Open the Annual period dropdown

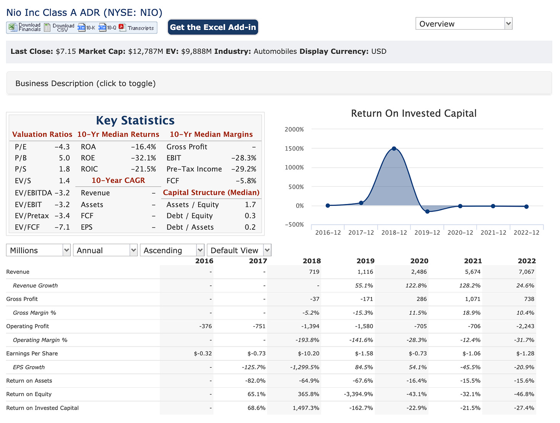point(105,250)
